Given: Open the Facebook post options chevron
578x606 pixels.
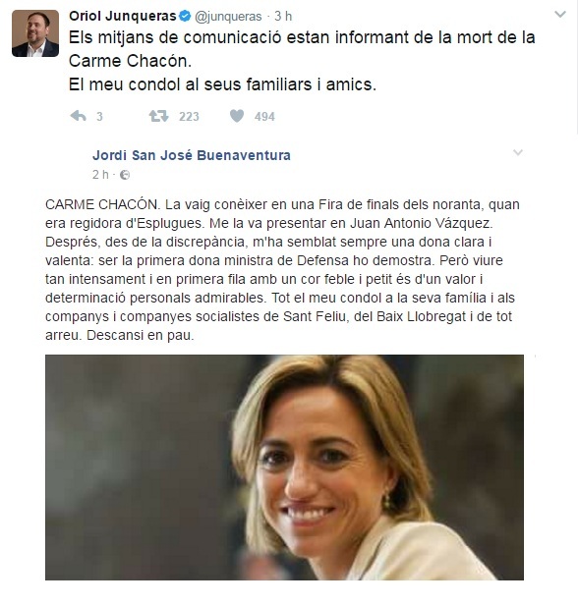Looking at the screenshot, I should (518, 152).
